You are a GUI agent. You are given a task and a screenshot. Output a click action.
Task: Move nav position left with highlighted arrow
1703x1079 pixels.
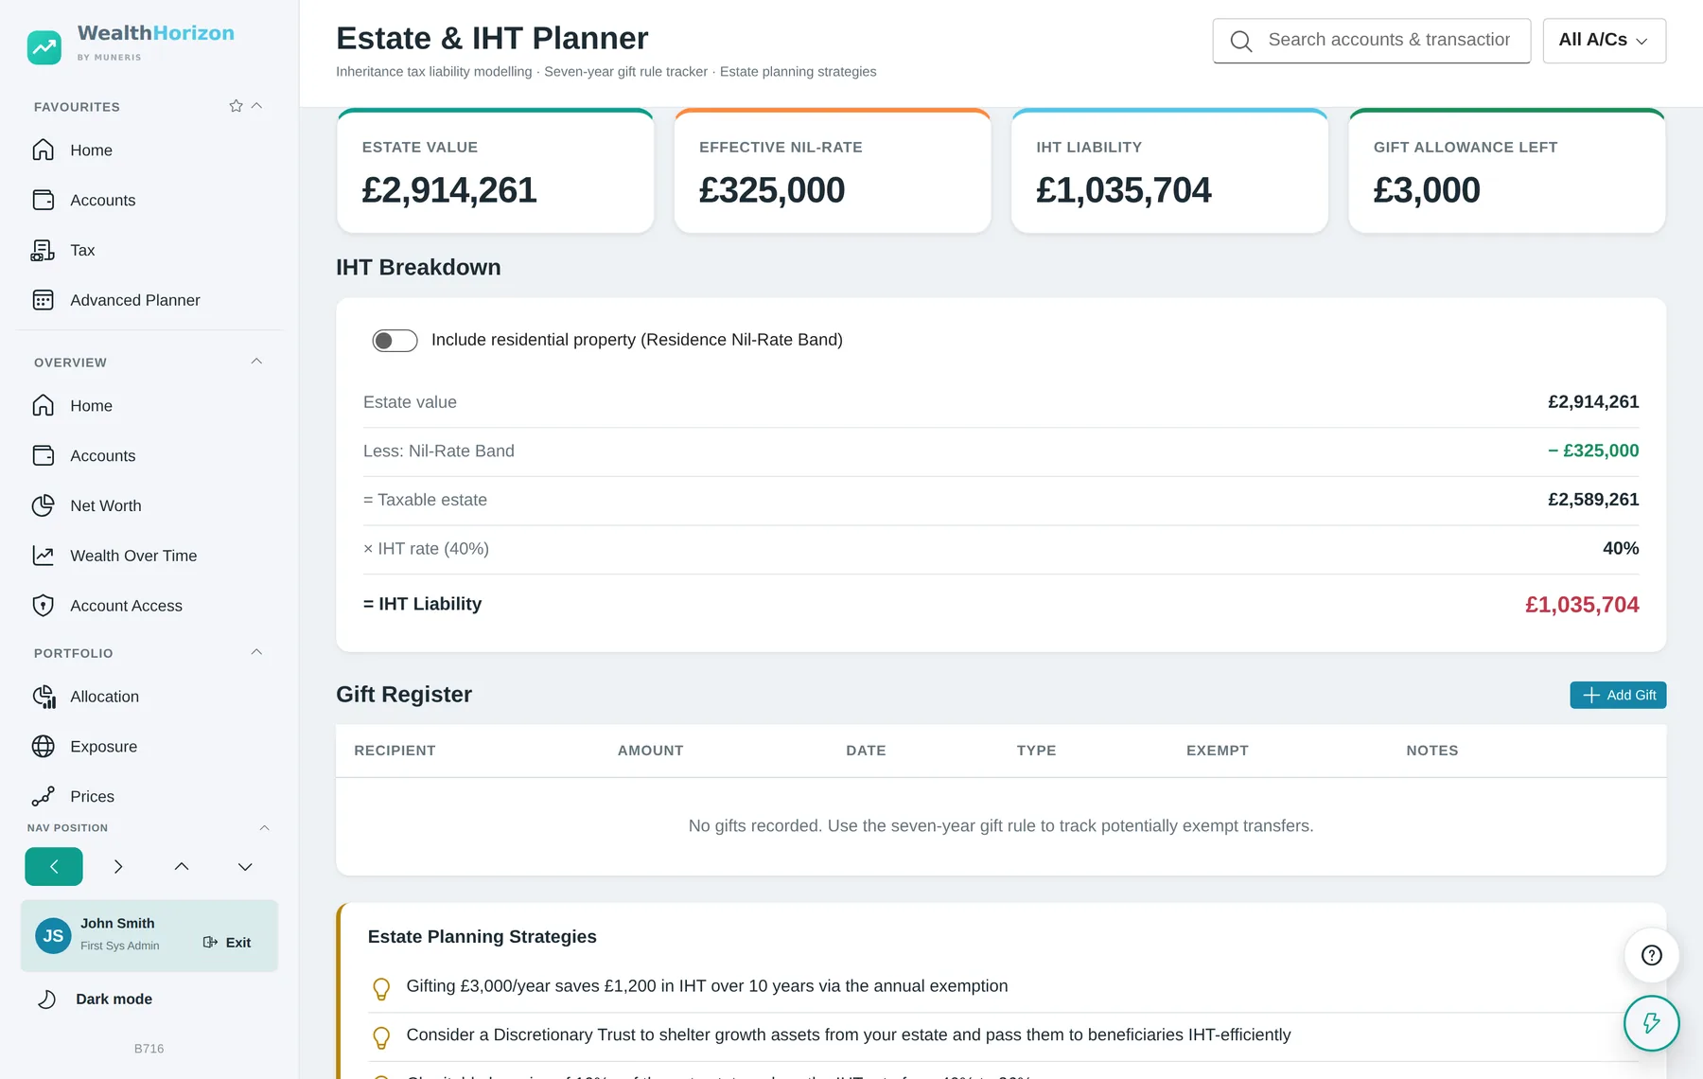point(54,867)
